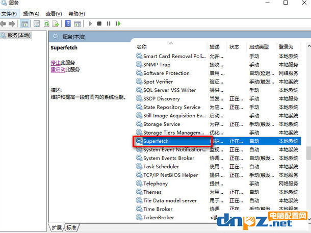Click the Pause Service icon

109,23
